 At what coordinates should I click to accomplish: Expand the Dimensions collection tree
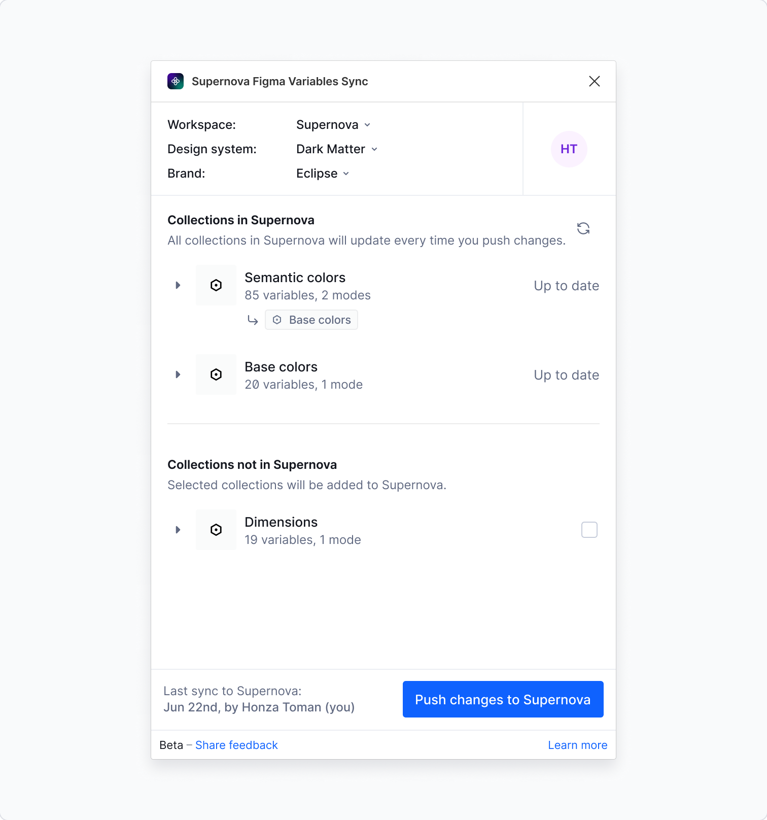tap(178, 530)
